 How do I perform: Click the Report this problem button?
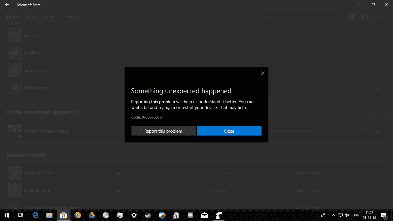[163, 131]
